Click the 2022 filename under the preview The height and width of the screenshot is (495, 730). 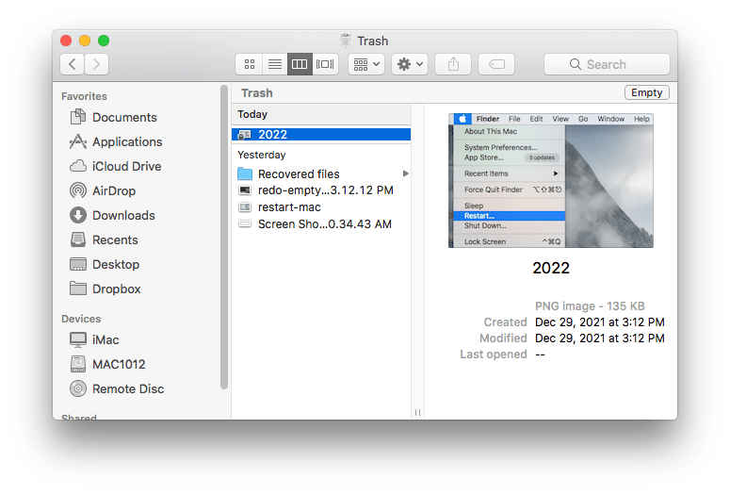point(551,268)
